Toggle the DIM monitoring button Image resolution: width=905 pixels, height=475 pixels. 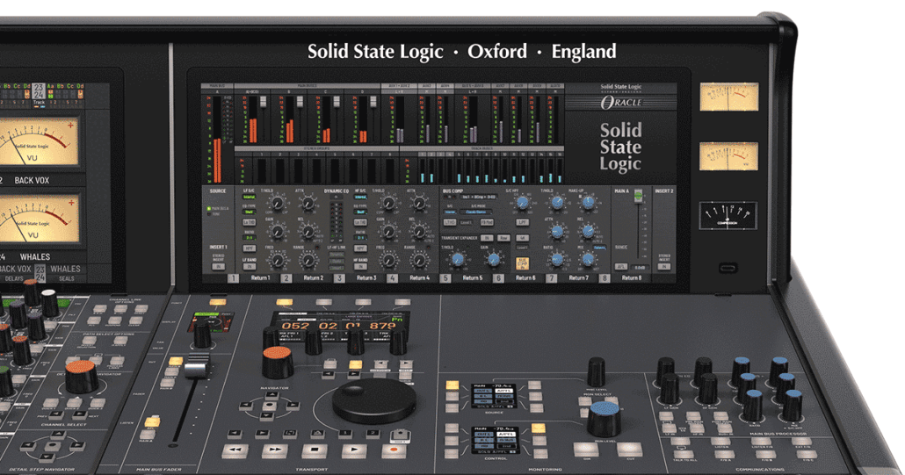(x=586, y=449)
